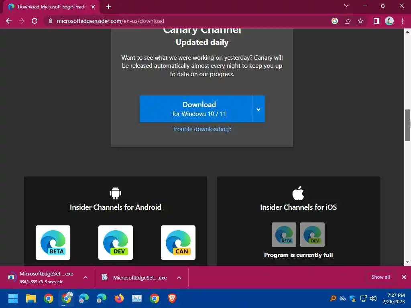
Task: Bookmark this page with star icon
Action: click(x=360, y=21)
